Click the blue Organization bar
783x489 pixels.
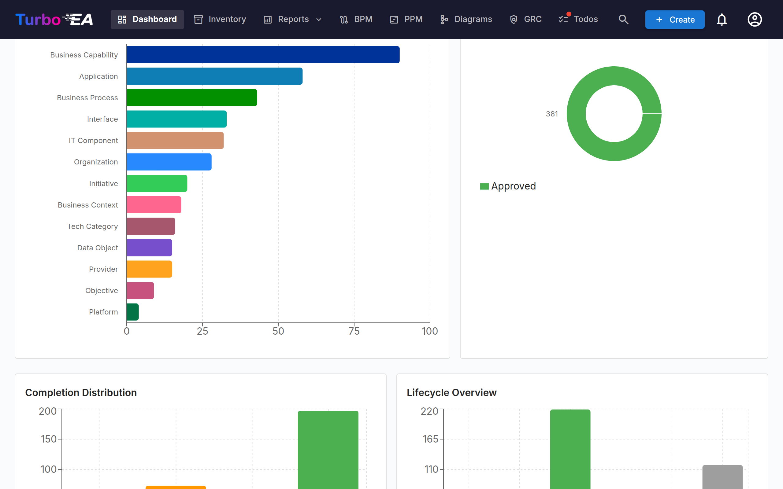[x=169, y=162]
